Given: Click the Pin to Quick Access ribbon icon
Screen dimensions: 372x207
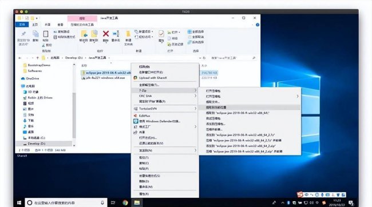Looking at the screenshot, I should click(23, 34).
